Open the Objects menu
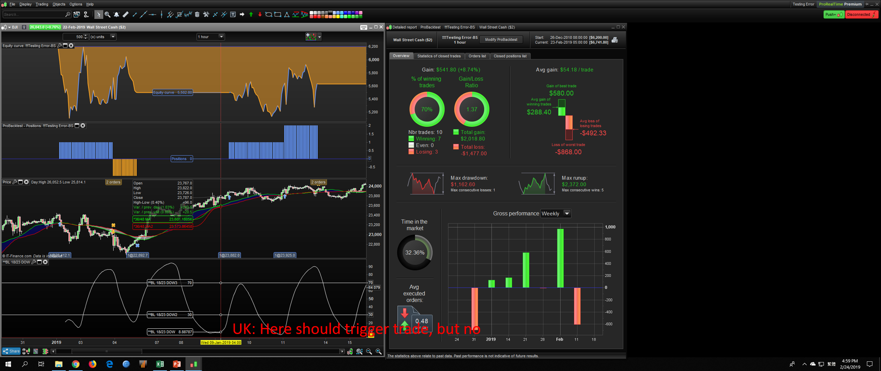The height and width of the screenshot is (371, 881). click(x=59, y=4)
